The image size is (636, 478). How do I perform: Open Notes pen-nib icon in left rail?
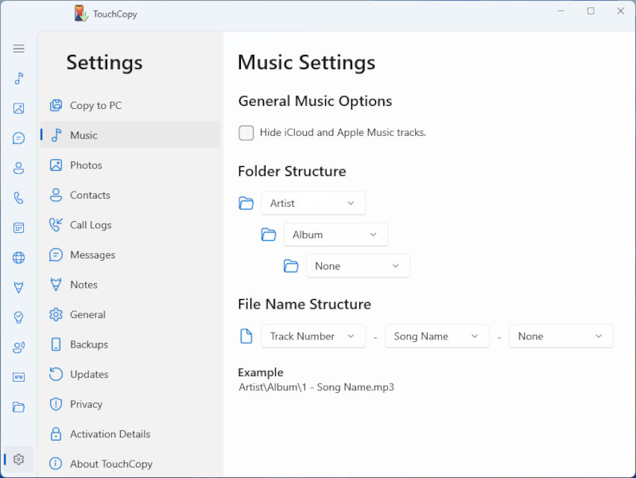(18, 287)
